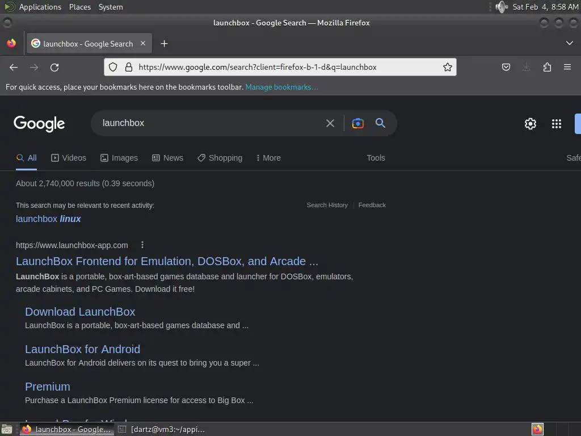Search by image with camera icon
This screenshot has height=436, width=581.
tap(357, 123)
